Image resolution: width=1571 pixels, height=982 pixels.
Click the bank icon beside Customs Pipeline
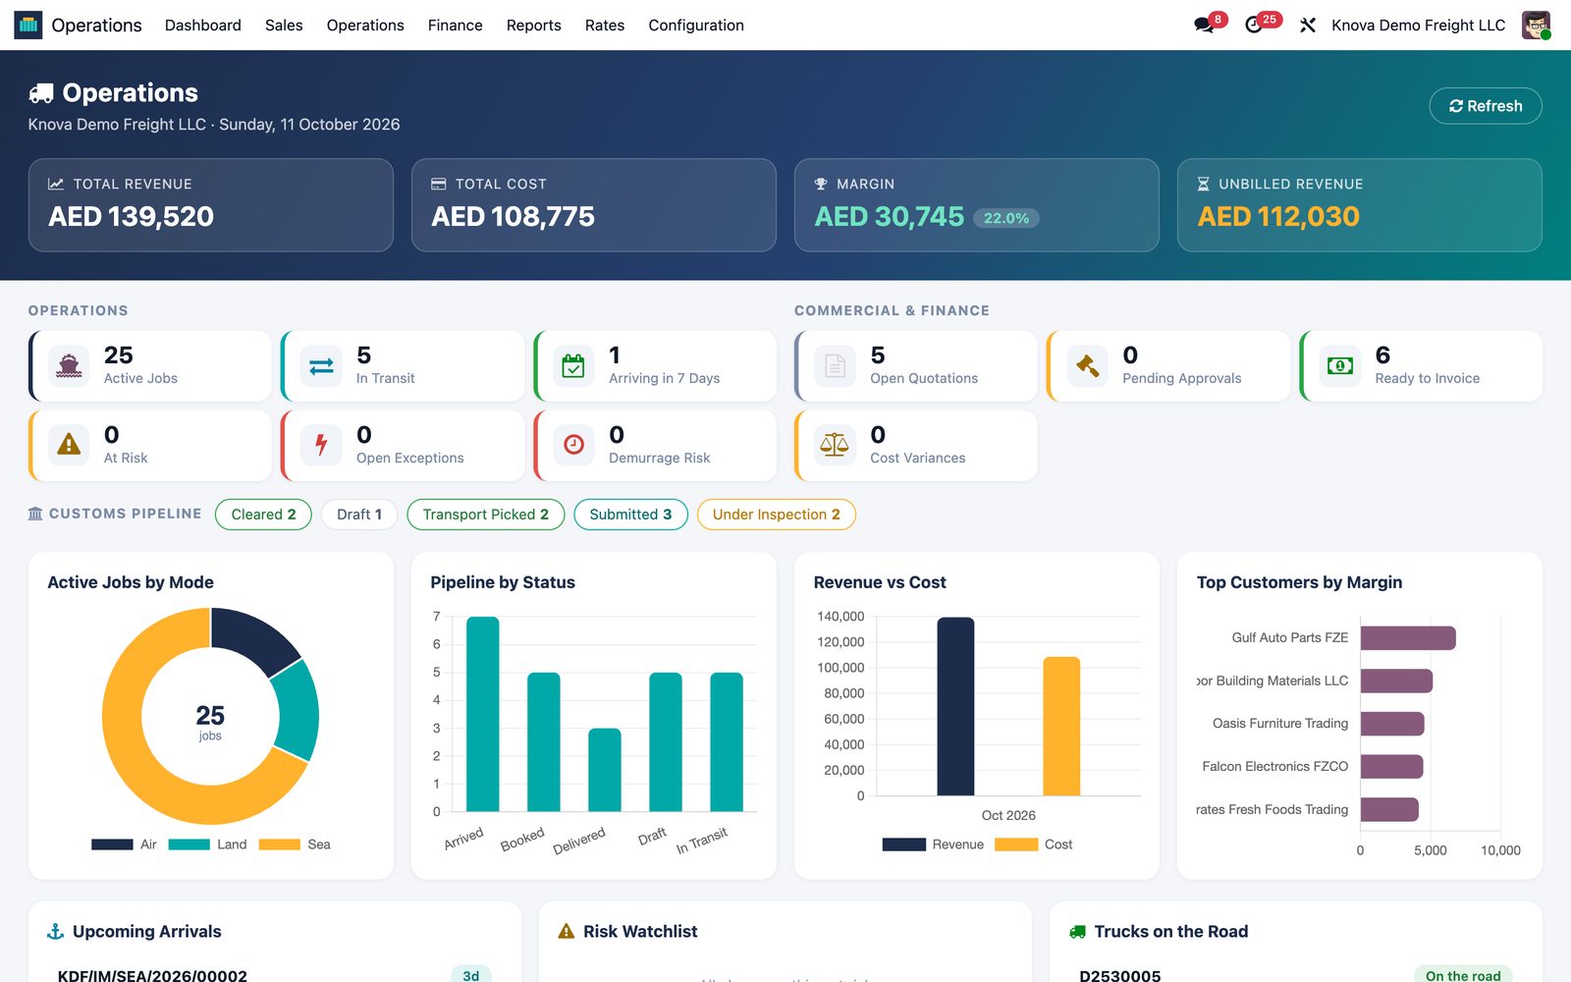pyautogui.click(x=35, y=514)
